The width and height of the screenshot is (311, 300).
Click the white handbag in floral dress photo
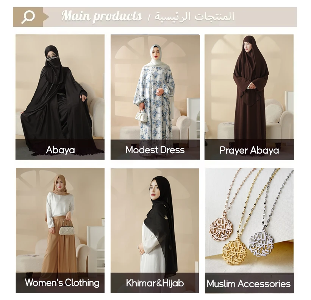click(142, 116)
